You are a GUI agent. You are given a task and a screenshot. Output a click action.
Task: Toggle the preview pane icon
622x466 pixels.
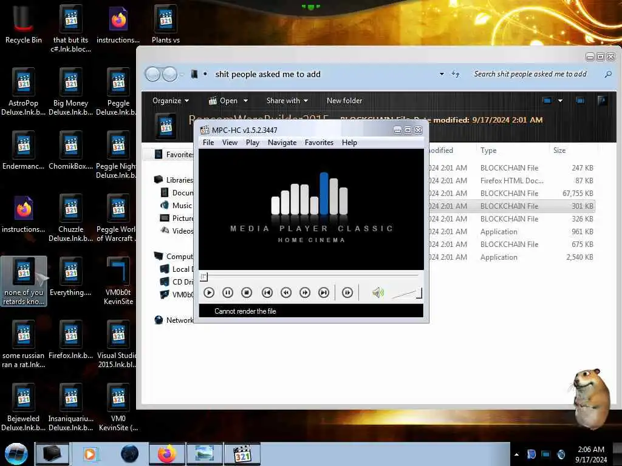(580, 101)
